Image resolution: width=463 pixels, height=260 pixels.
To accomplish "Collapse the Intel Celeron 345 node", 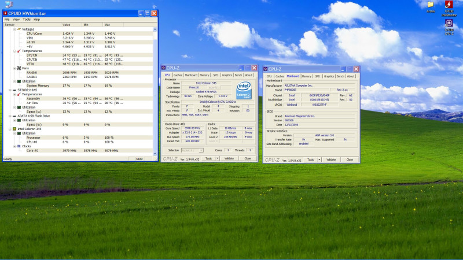I will click(10, 129).
